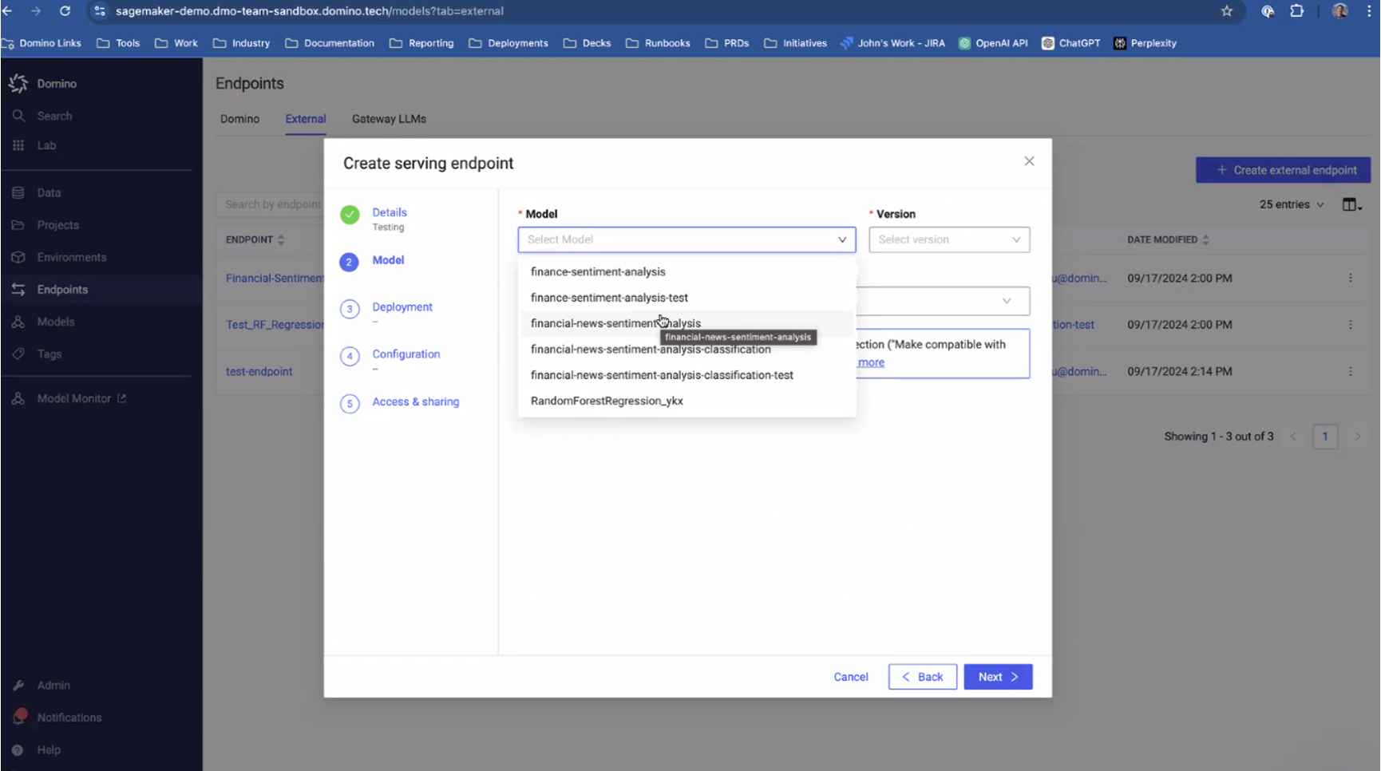Image resolution: width=1381 pixels, height=771 pixels.
Task: Select RandomForestRegression_ykx model option
Action: [607, 401]
